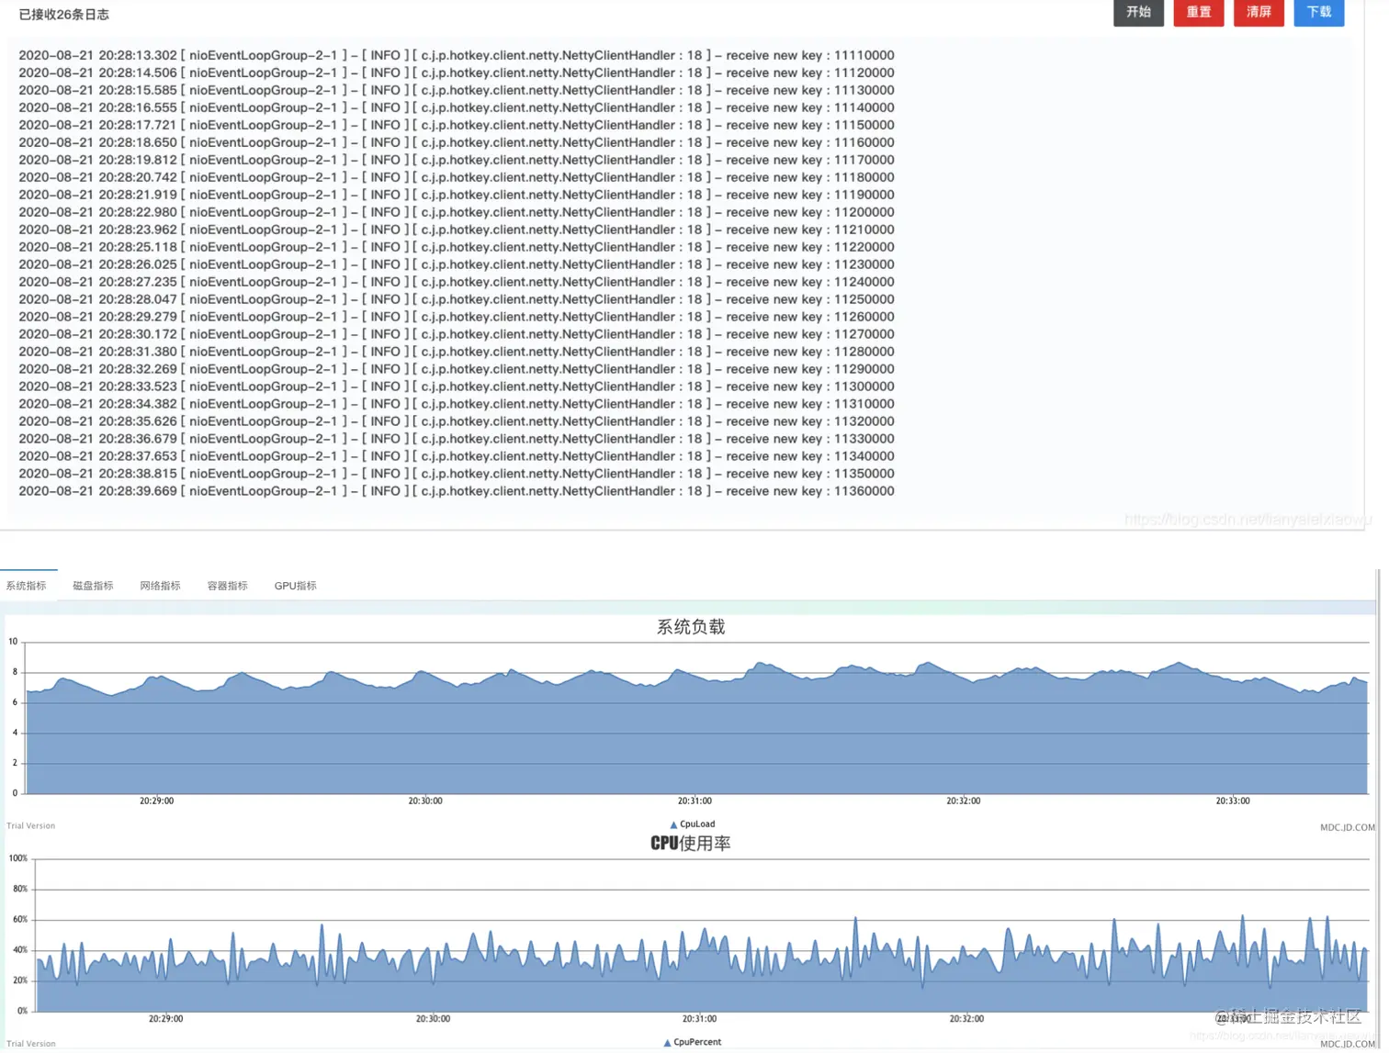Viewport: 1389px width, 1053px height.
Task: Click the 已接收26条日志 counter text
Action: [x=63, y=15]
